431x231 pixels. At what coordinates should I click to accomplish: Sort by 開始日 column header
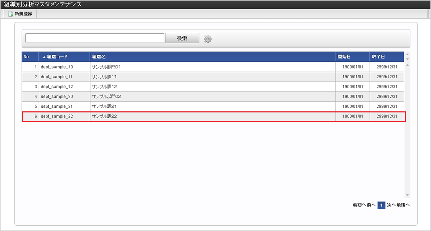coord(353,57)
